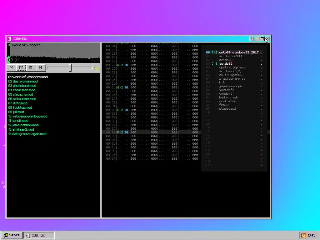Select 01 world of wonders.mod

pos(28,77)
